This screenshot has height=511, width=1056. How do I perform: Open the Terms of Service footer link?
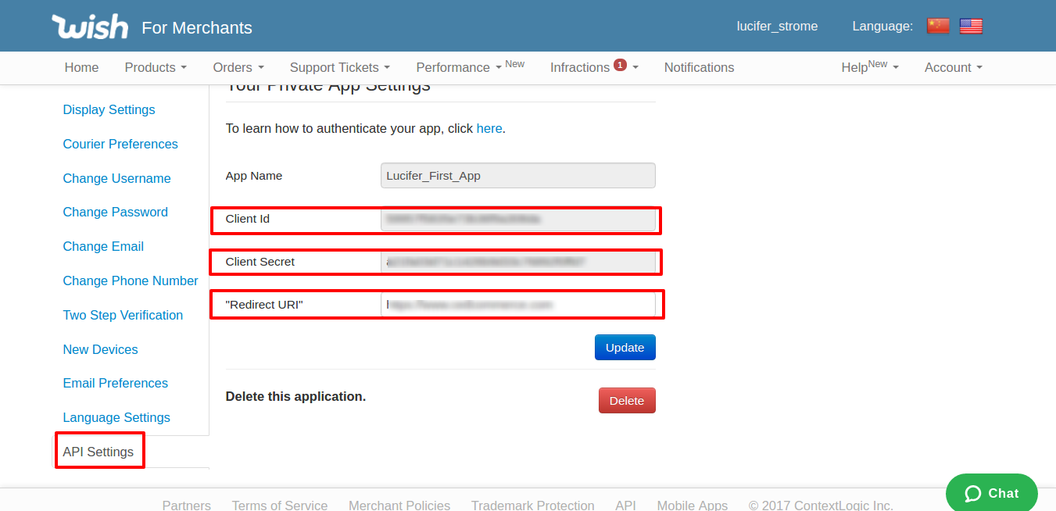(280, 506)
